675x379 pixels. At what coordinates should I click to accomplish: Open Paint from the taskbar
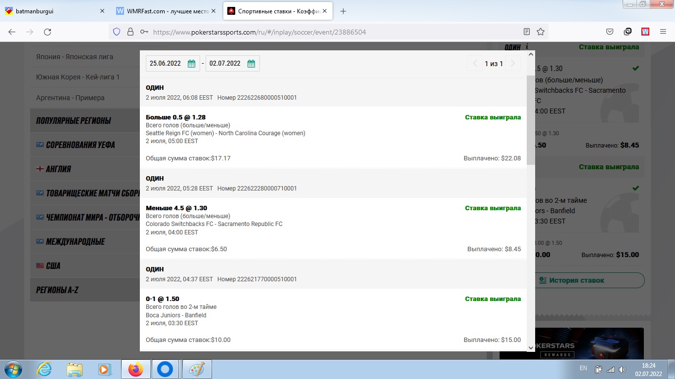point(197,369)
